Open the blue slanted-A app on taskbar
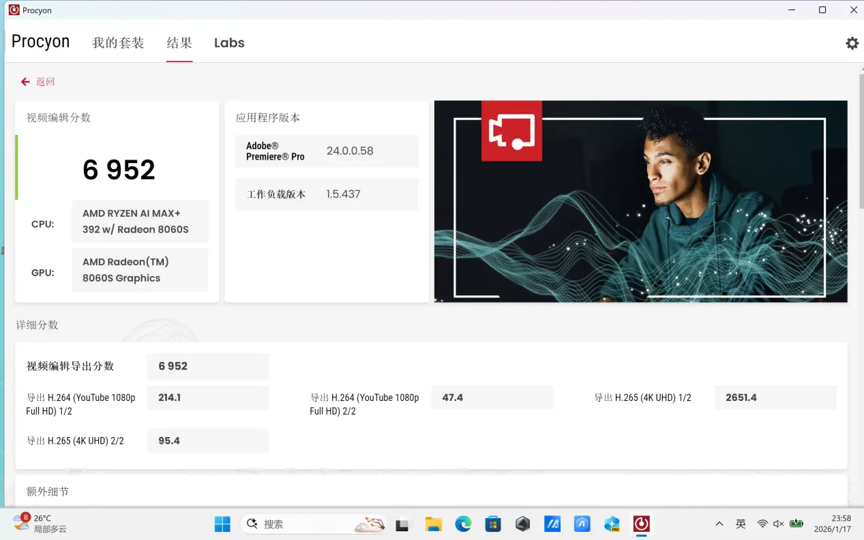The height and width of the screenshot is (540, 864). tap(552, 524)
